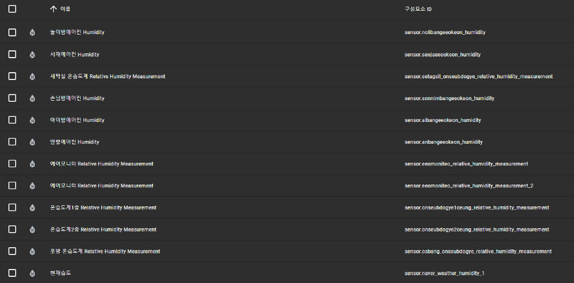Click humidity icon for 안방에어컨 Humidity row
The height and width of the screenshot is (283, 574).
pos(33,141)
